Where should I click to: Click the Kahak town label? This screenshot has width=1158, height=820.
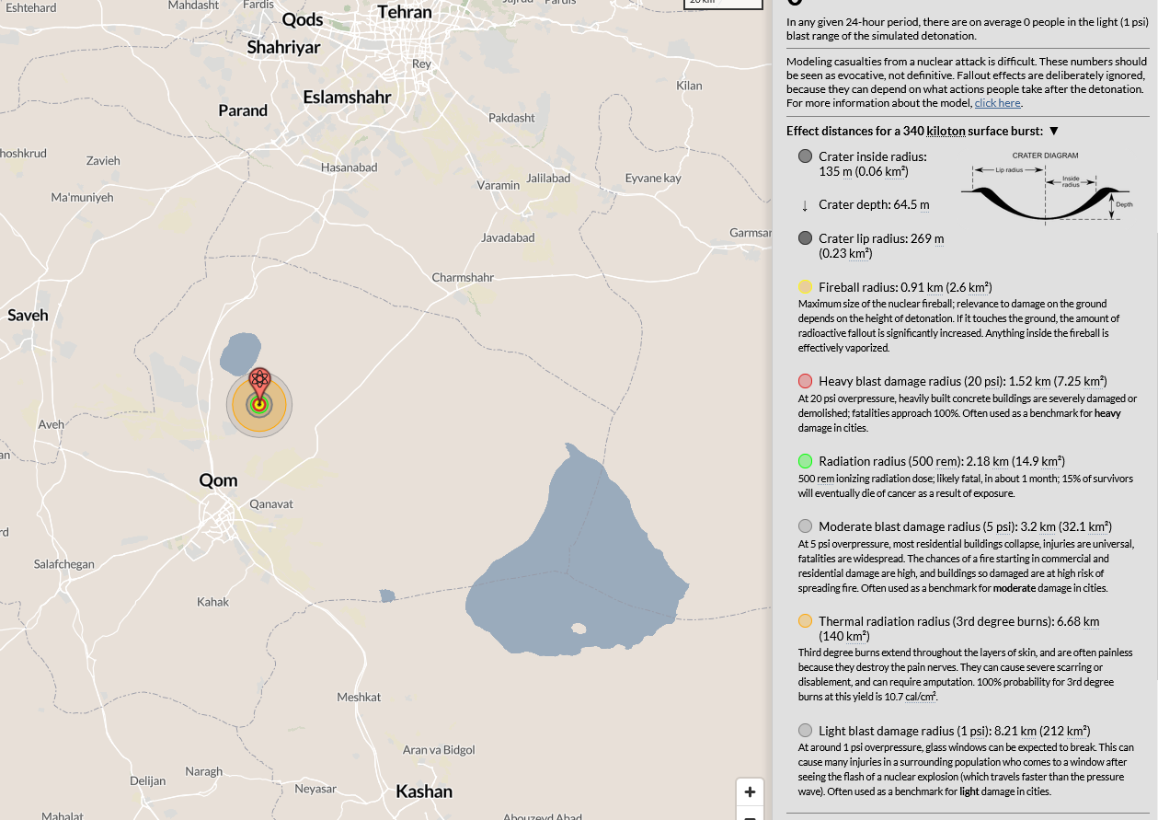[x=212, y=602]
